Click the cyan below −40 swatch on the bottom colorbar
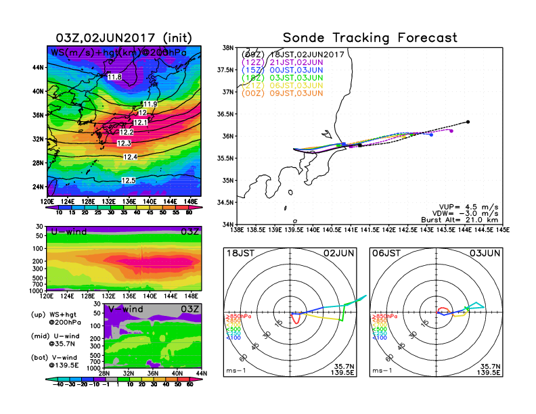This screenshot has width=536, height=414. 51,379
